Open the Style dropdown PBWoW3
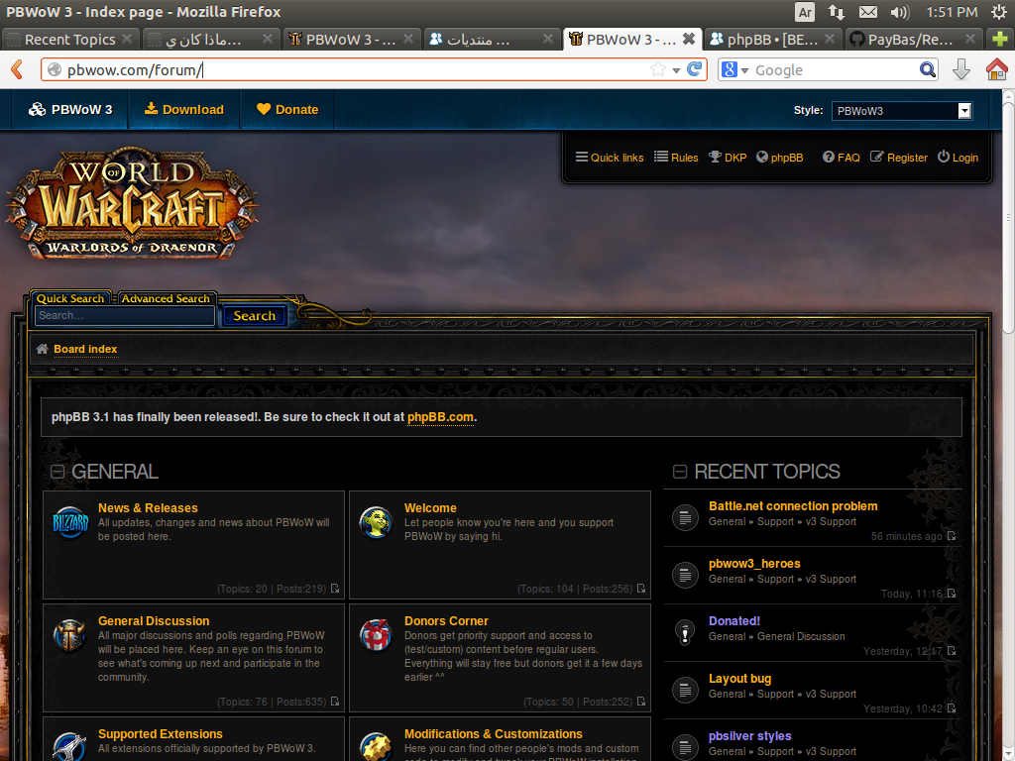The width and height of the screenshot is (1015, 761). pos(901,111)
